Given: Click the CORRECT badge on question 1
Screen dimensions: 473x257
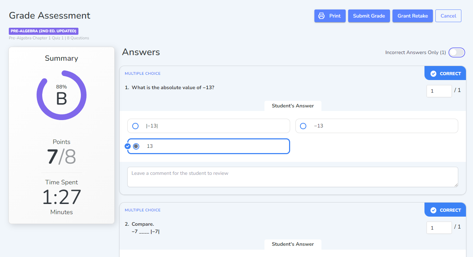Looking at the screenshot, I should 445,73.
